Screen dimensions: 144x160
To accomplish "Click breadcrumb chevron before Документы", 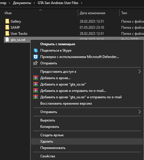I will click(x=10, y=3).
